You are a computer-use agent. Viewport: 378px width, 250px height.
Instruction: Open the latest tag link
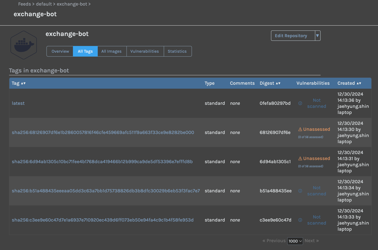[18, 103]
